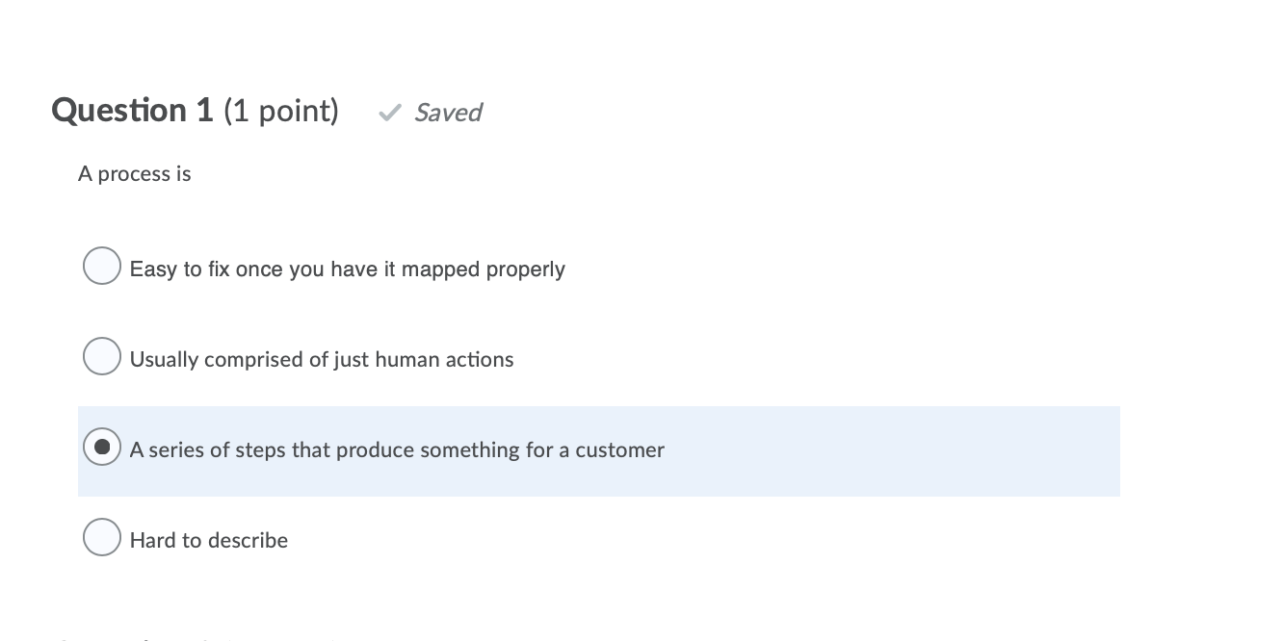Click label 'Usually comprised of just human actions'

point(321,359)
